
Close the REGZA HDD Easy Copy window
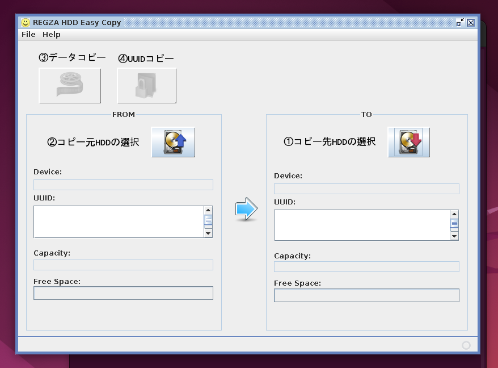tap(471, 23)
